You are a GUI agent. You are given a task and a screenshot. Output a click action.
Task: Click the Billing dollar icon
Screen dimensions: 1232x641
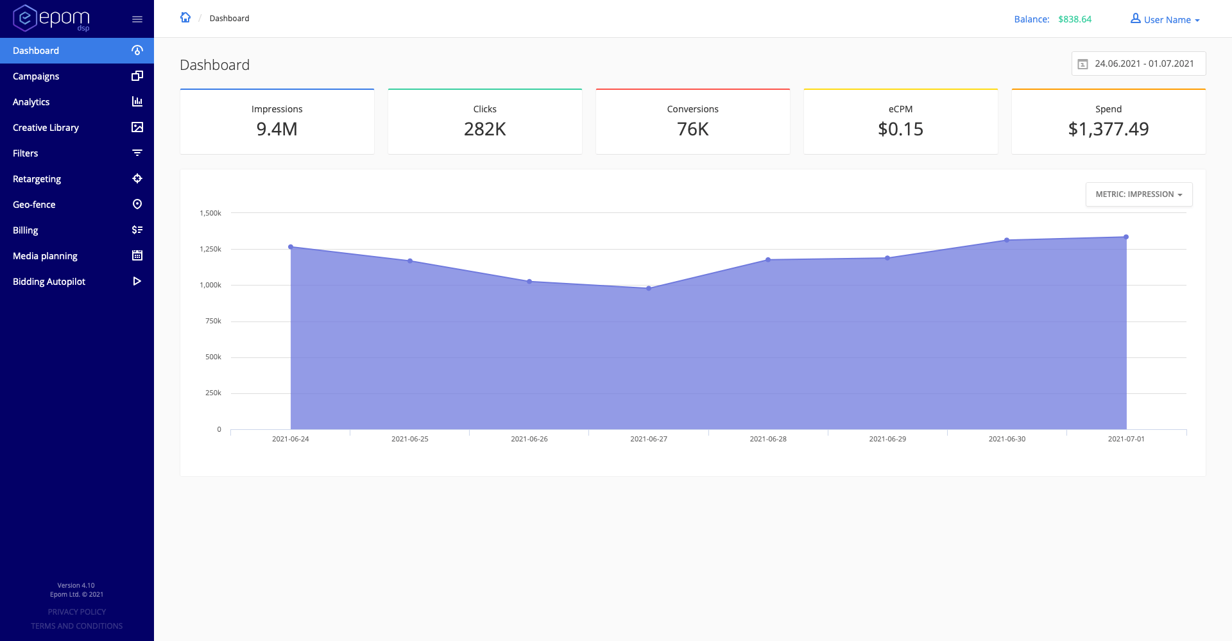pyautogui.click(x=137, y=230)
